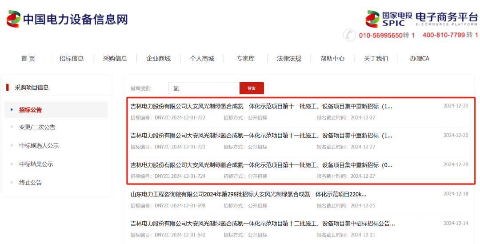
Task: Open the 采购信息 navigation menu
Action: [x=115, y=59]
